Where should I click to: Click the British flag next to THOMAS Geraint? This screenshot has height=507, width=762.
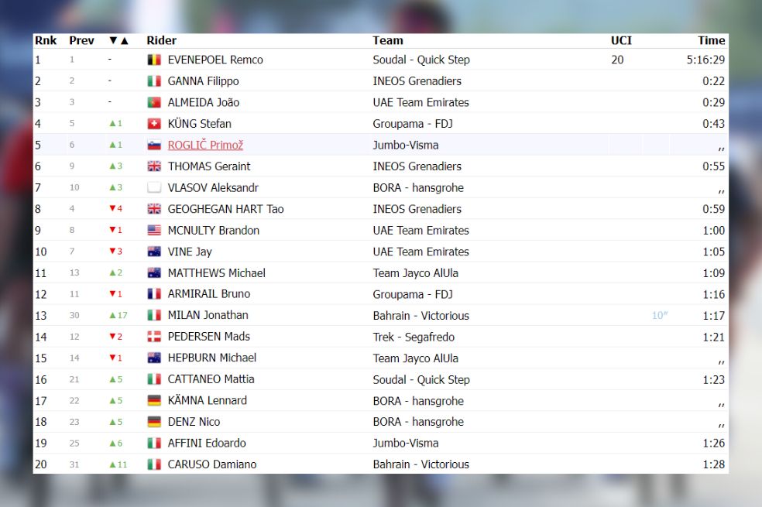pyautogui.click(x=154, y=166)
